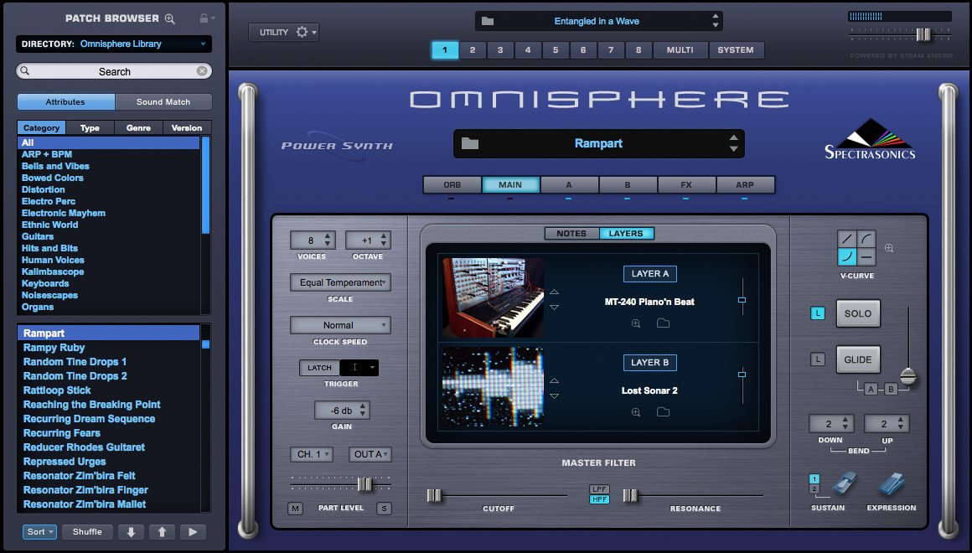This screenshot has width=972, height=553.
Task: Mute part with the M button
Action: [x=295, y=509]
